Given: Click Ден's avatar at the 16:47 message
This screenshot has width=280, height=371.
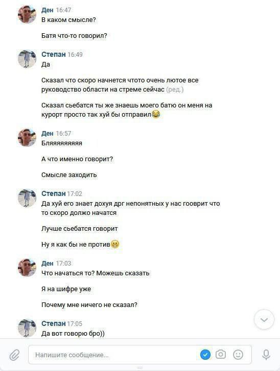Looking at the screenshot, I should pos(27,14).
